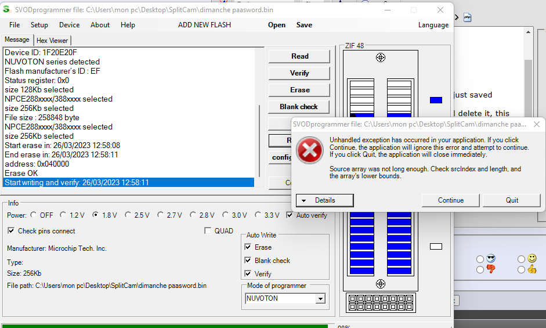Select the happy smiley radio option
Screen dimensions: 546x328
click(521, 259)
